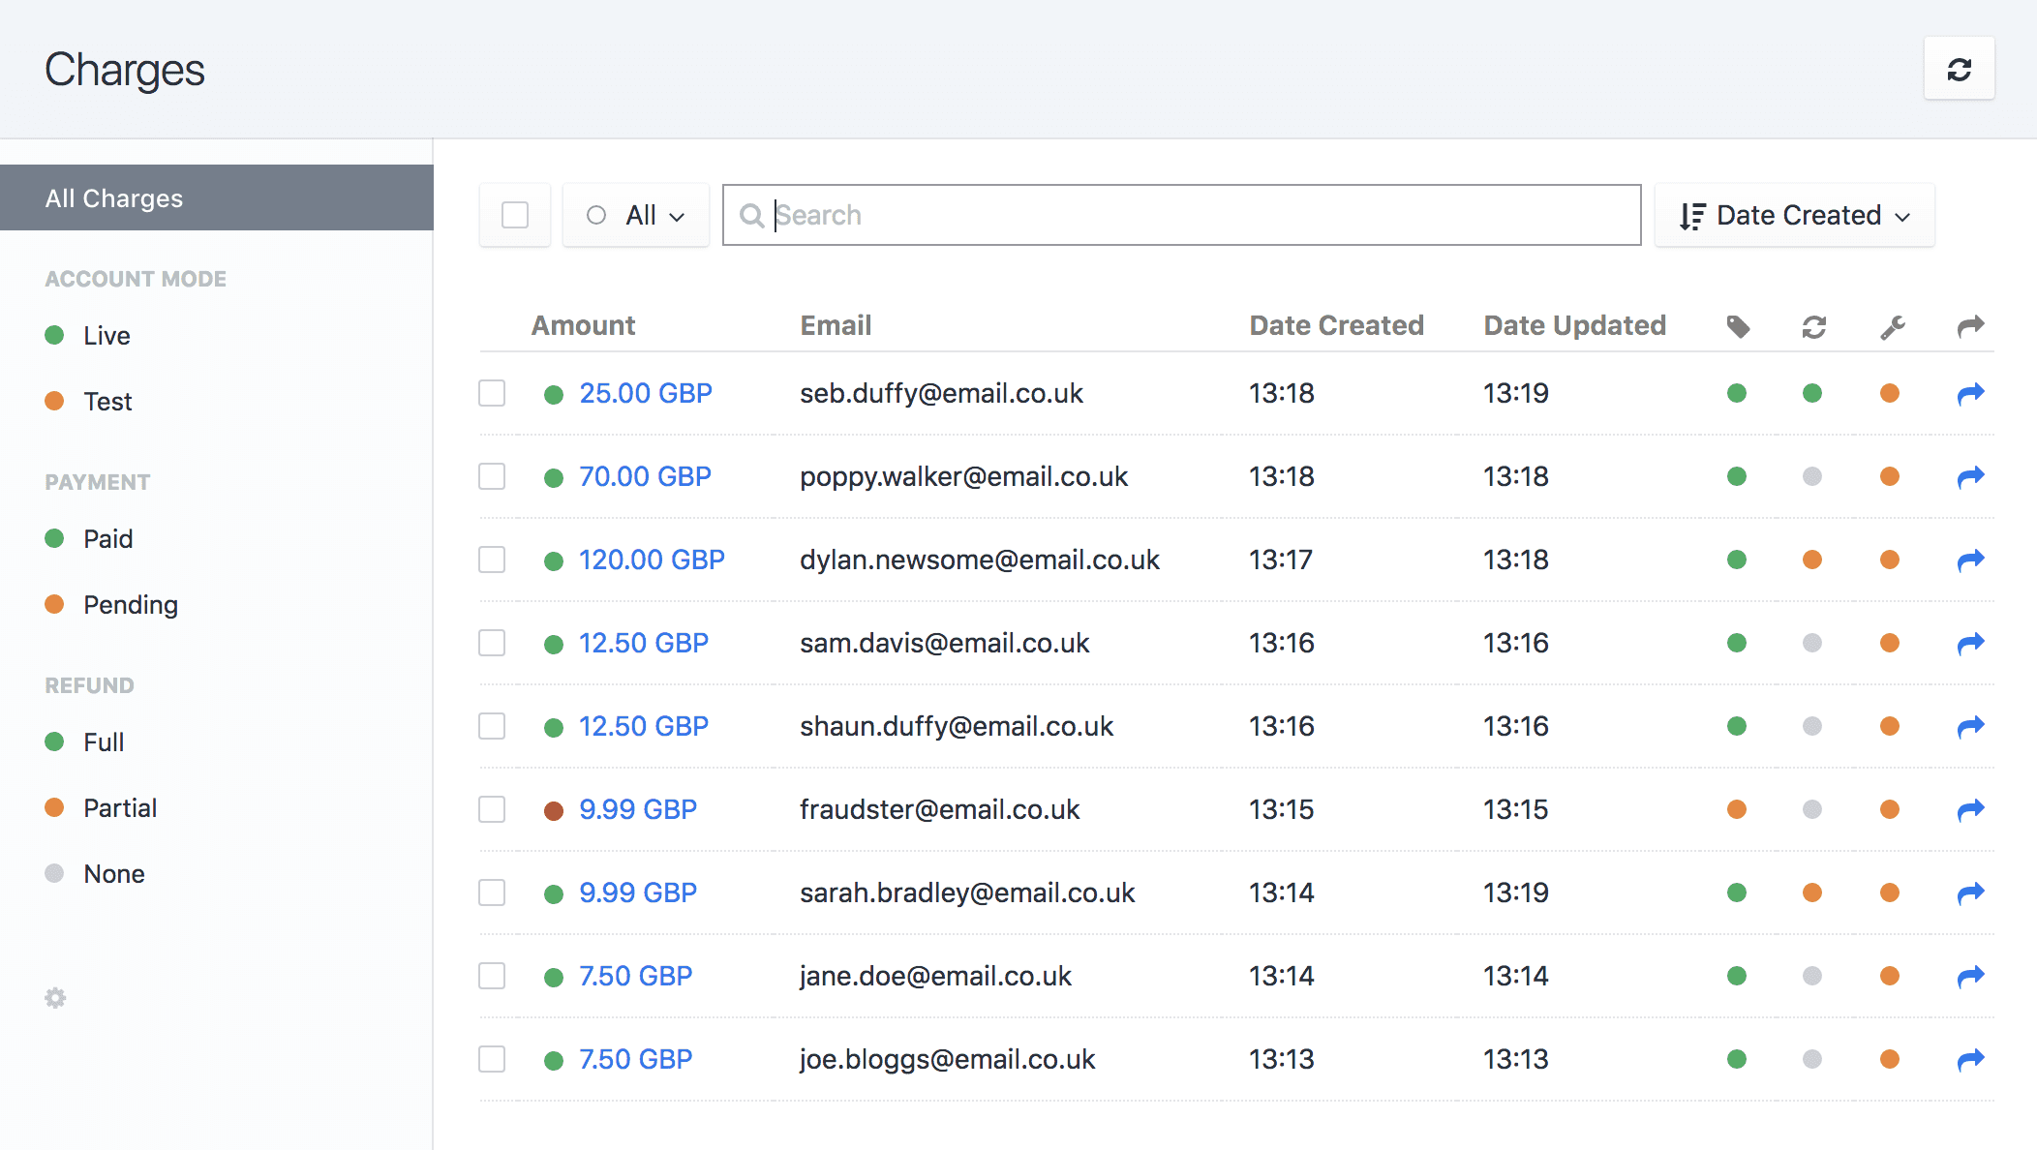This screenshot has height=1150, width=2037.
Task: Click the share arrow for joe.bloggs charge
Action: pyautogui.click(x=1970, y=1059)
